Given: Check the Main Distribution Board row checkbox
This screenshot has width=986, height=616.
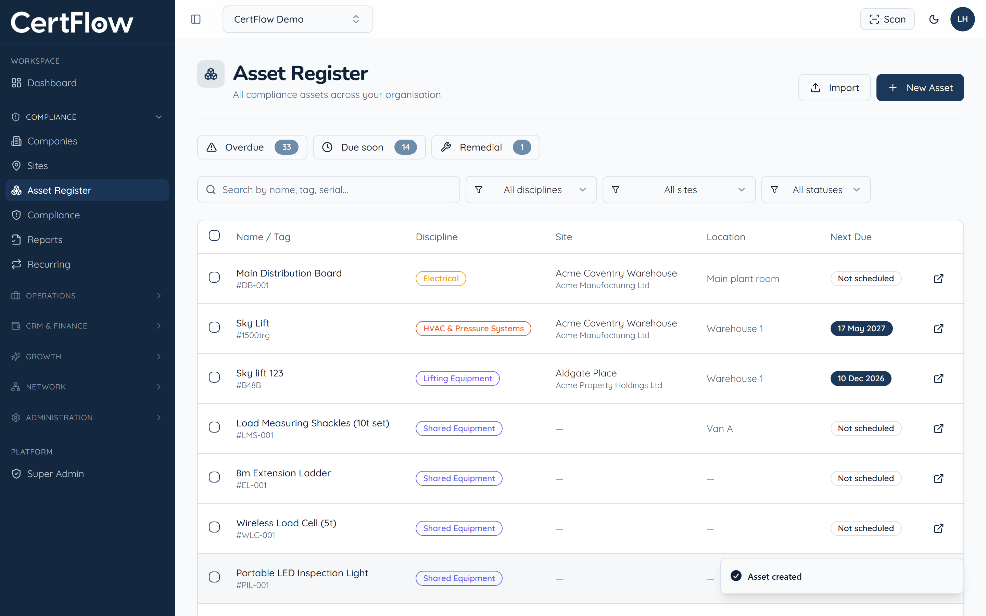Looking at the screenshot, I should [214, 277].
